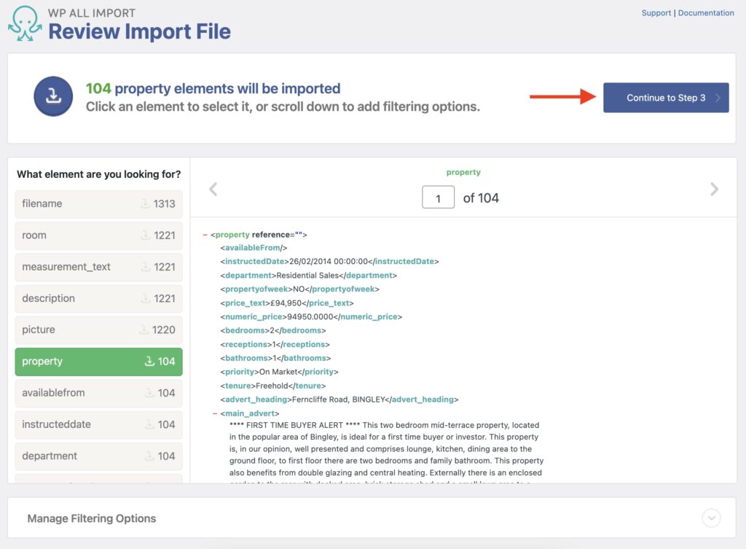
Task: Click the WP All Import octopus logo
Action: pyautogui.click(x=24, y=20)
